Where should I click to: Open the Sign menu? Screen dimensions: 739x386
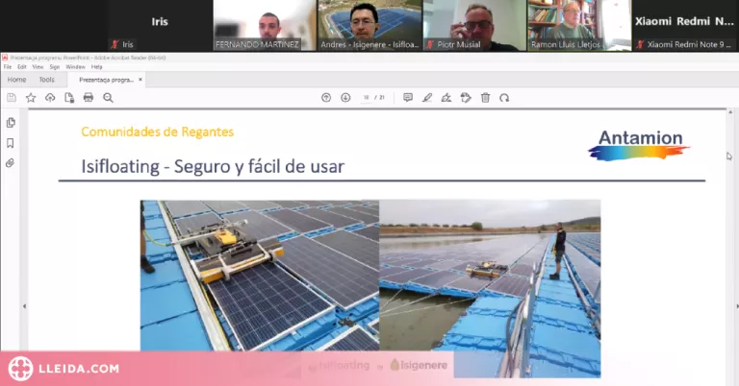click(x=55, y=67)
